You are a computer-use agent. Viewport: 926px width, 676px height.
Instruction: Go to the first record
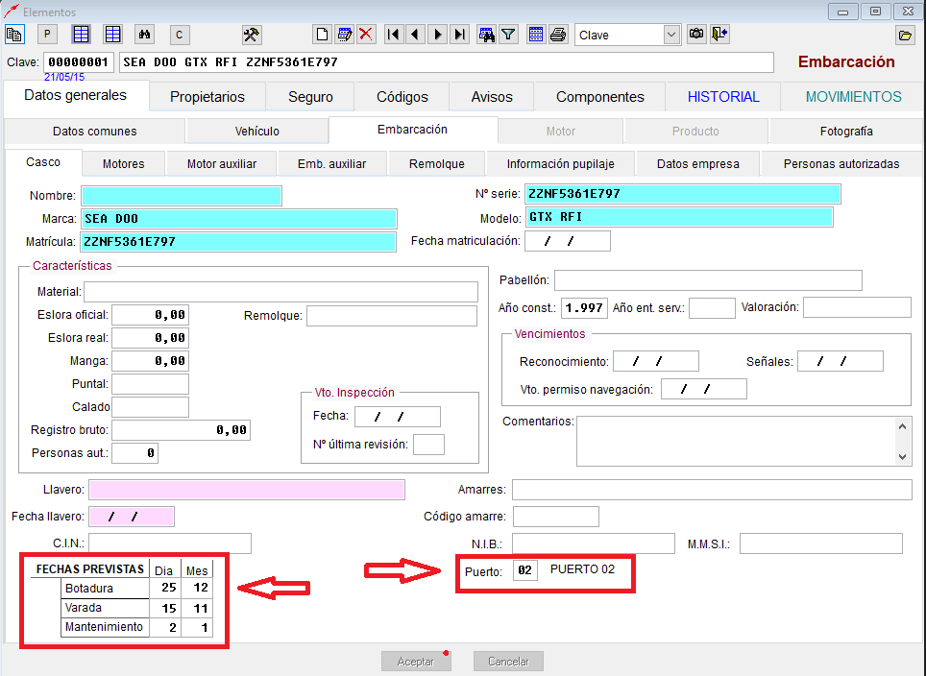[x=393, y=35]
